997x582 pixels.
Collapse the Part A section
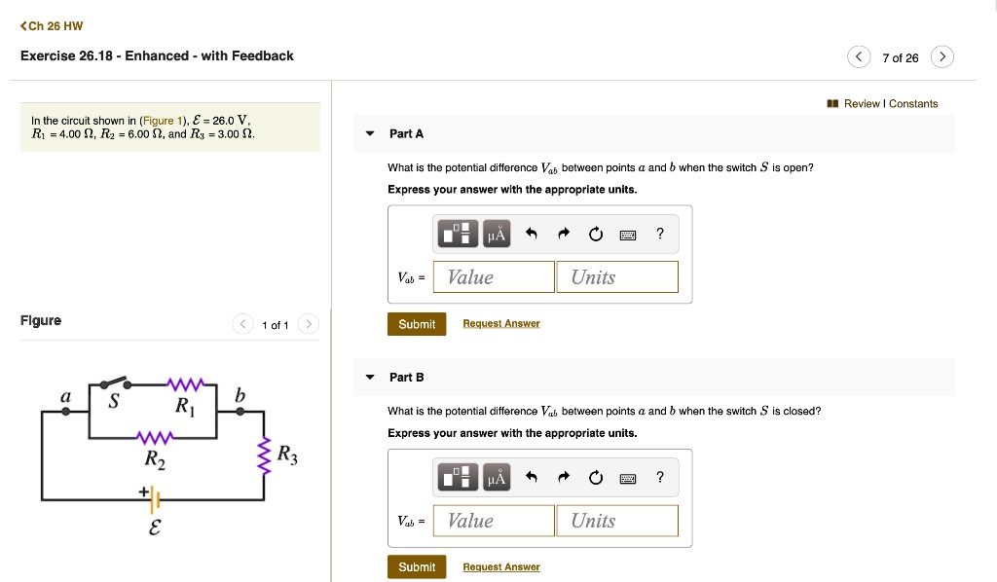click(x=369, y=133)
